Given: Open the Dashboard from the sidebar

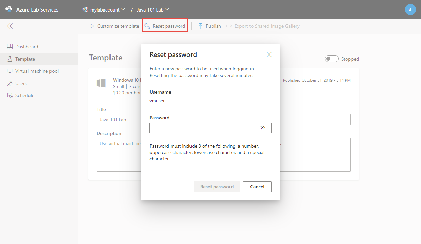Looking at the screenshot, I should (25, 46).
